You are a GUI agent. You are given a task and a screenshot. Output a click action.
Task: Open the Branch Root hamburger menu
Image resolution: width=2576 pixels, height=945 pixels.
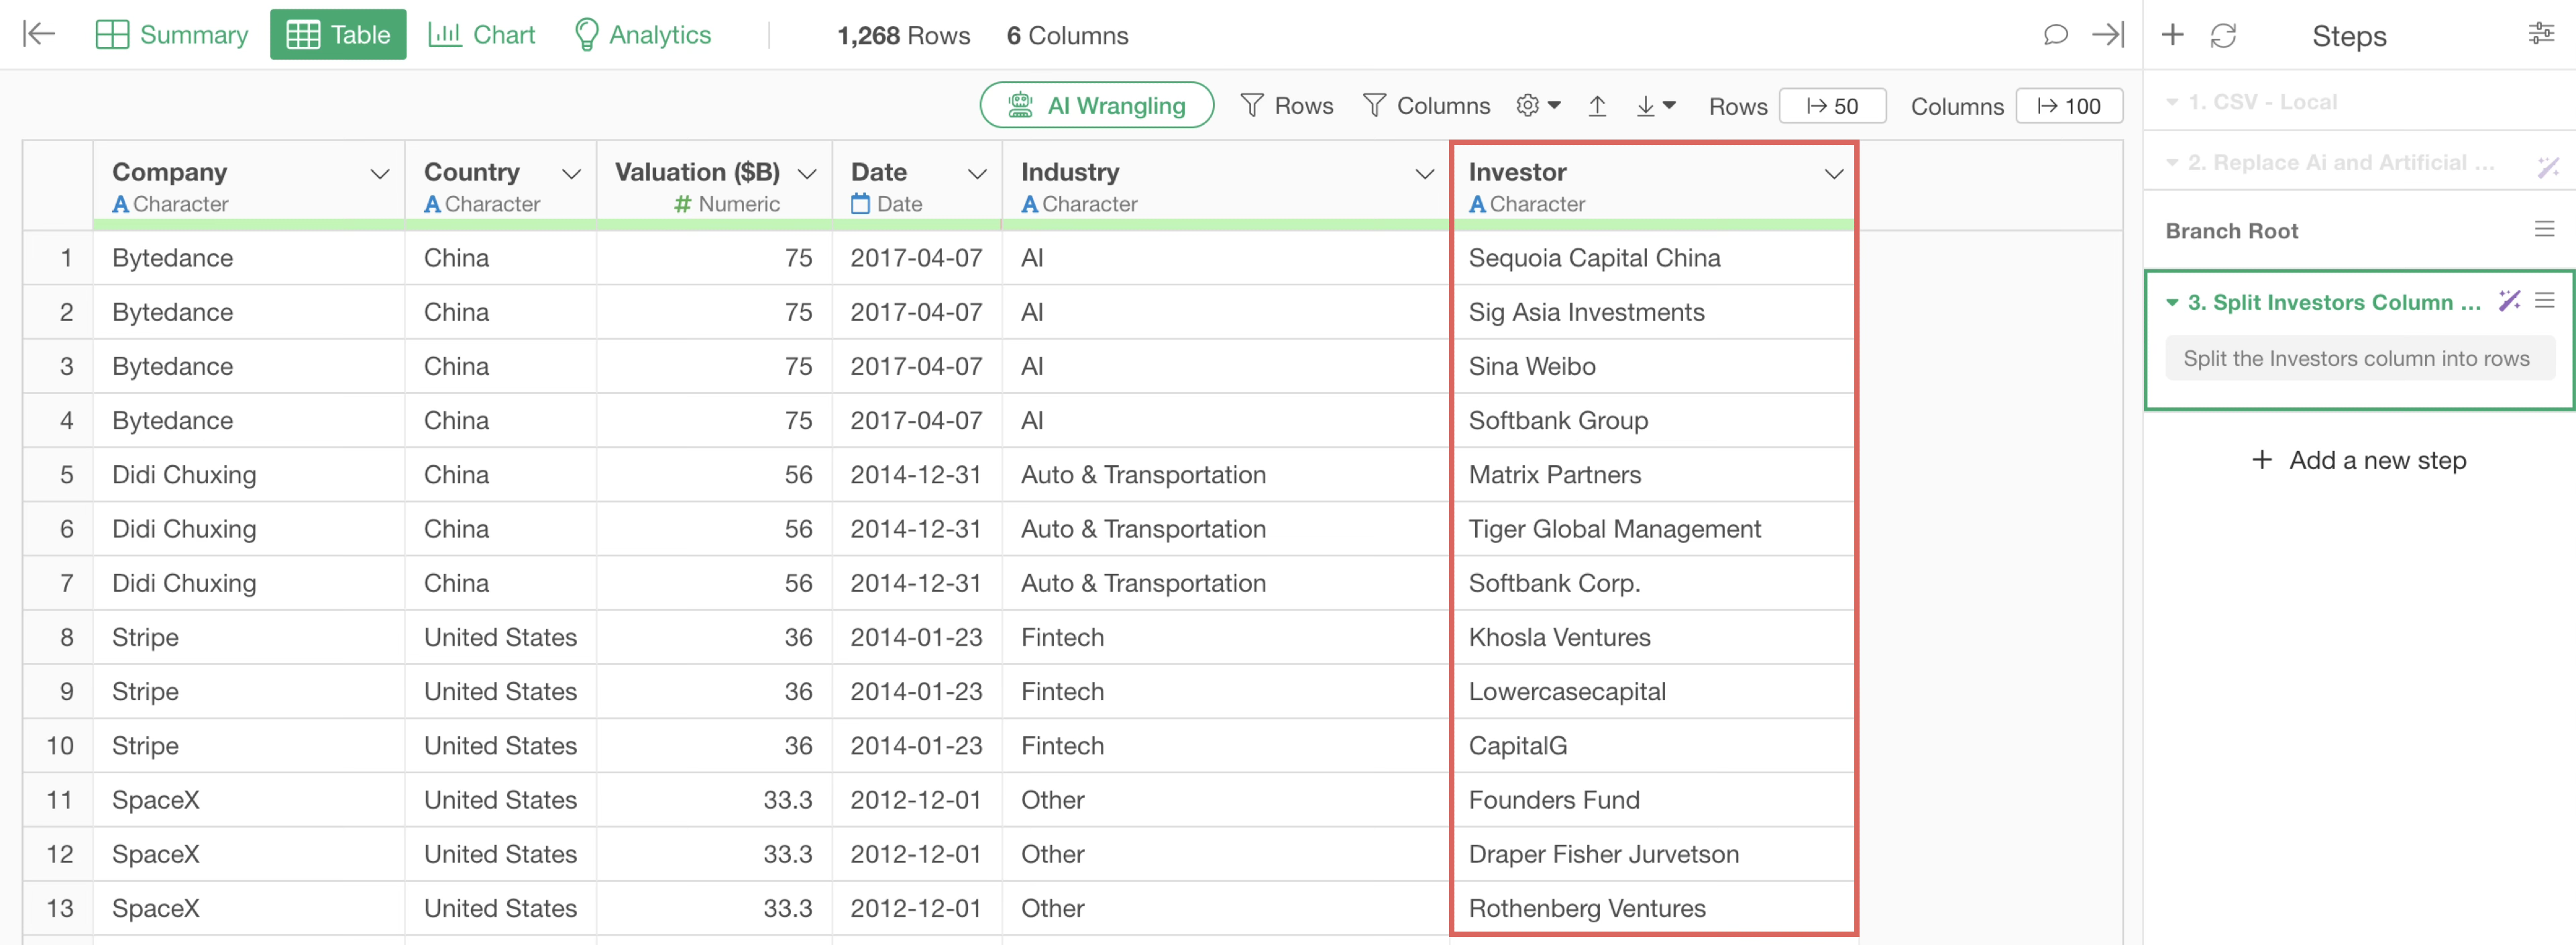pos(2544,230)
